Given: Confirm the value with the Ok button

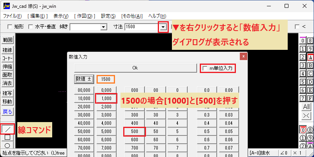Looking at the screenshot, I should point(135,68).
